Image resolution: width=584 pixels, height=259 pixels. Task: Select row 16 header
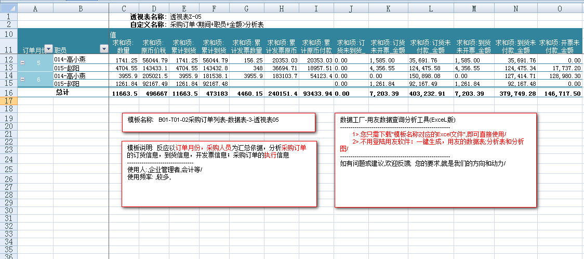pyautogui.click(x=8, y=93)
